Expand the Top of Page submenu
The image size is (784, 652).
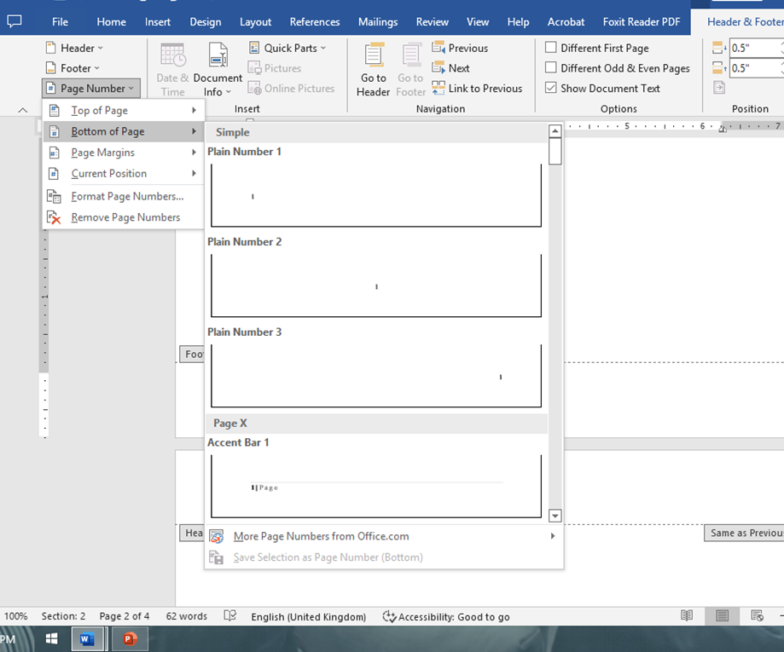[x=124, y=111]
